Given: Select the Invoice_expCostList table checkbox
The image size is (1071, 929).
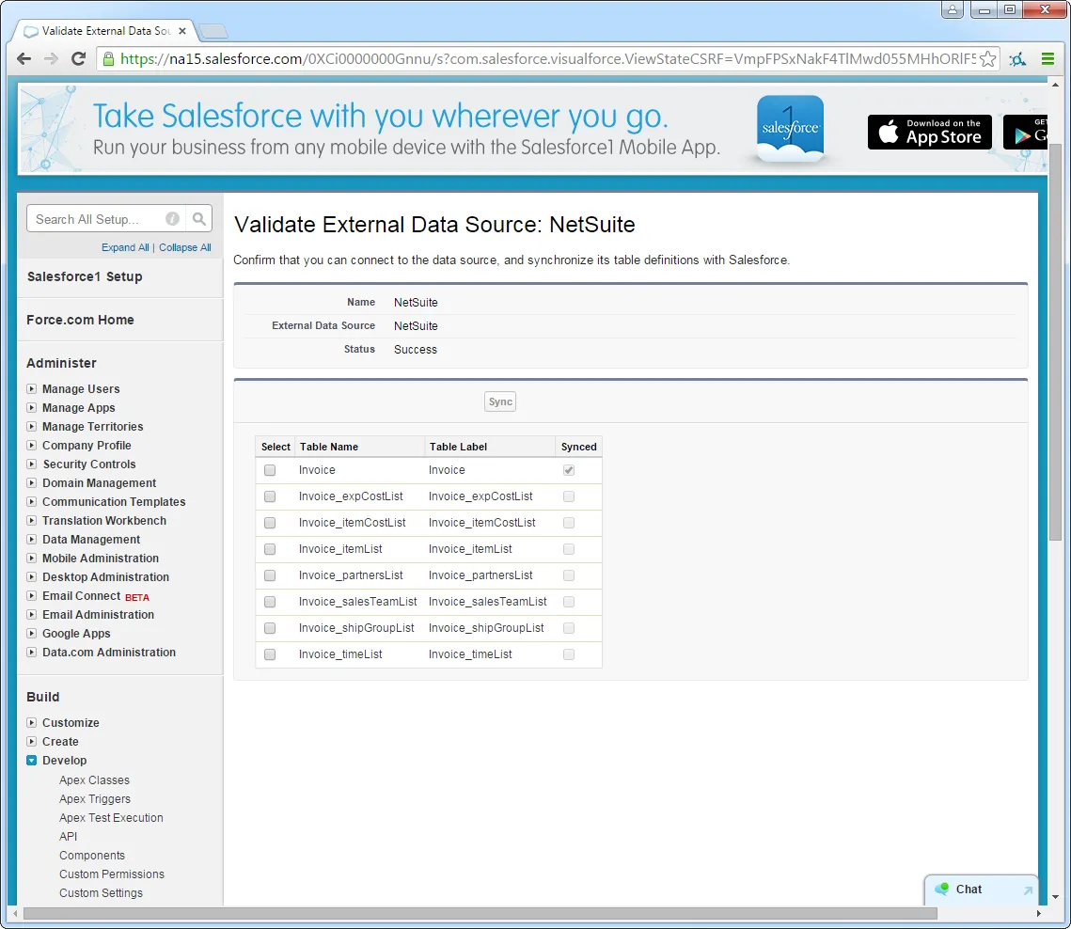Looking at the screenshot, I should pyautogui.click(x=270, y=496).
